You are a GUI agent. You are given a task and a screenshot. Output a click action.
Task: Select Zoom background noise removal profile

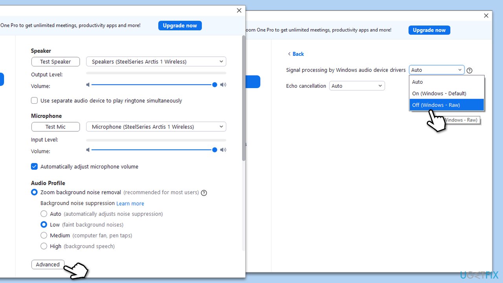(x=34, y=193)
